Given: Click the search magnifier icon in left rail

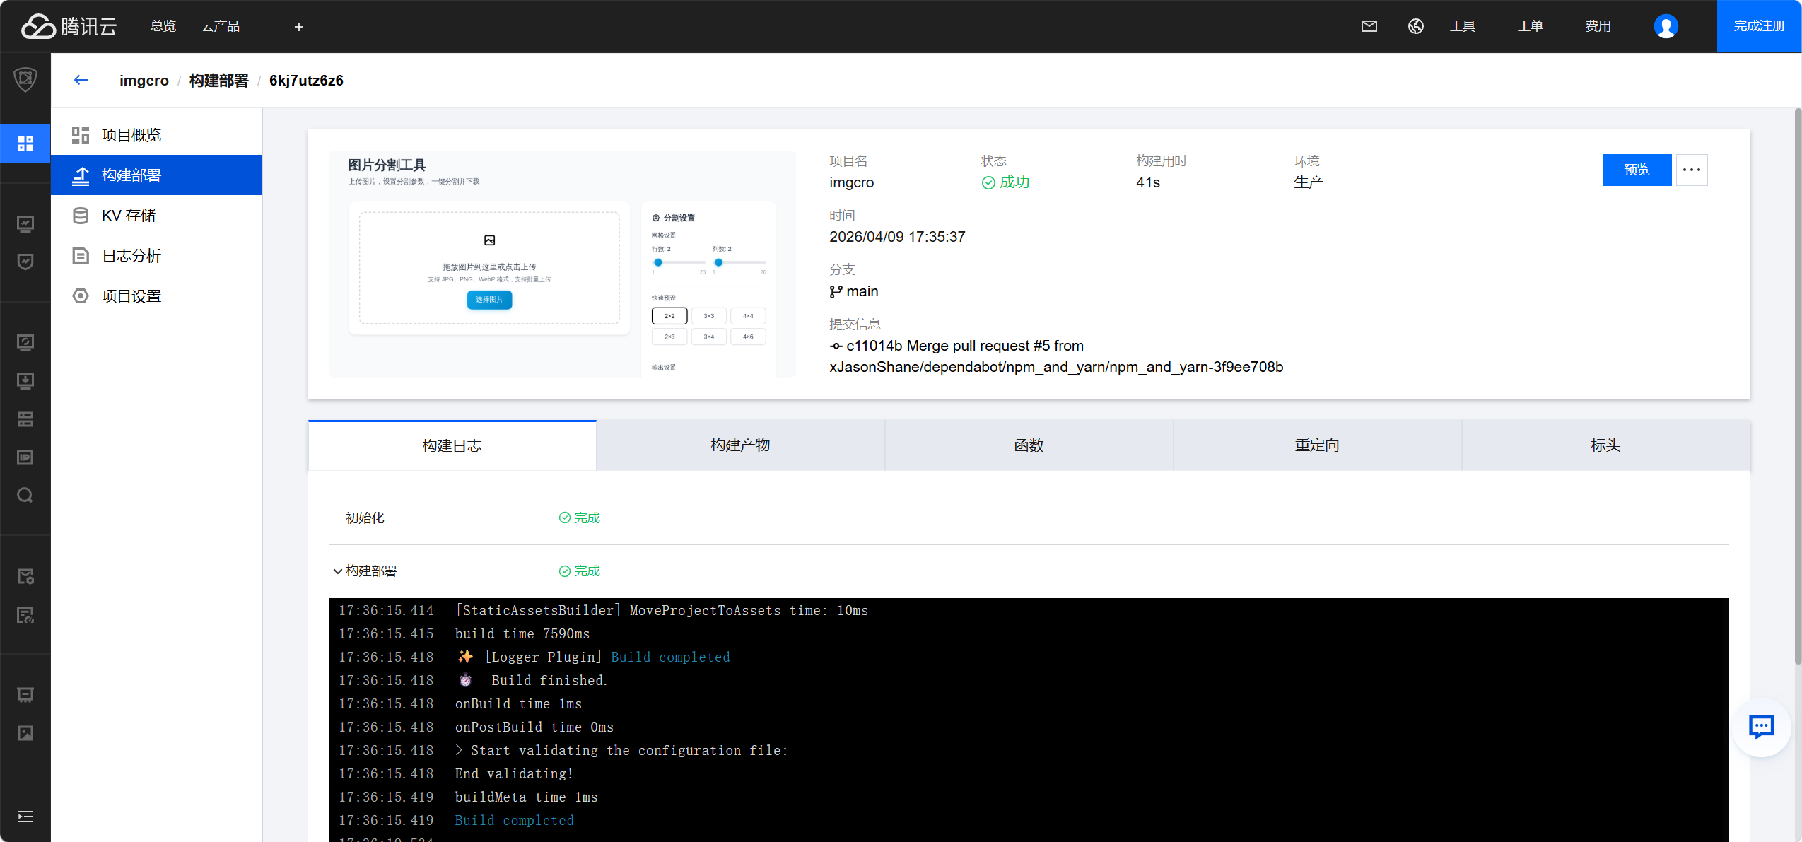Looking at the screenshot, I should click(x=25, y=495).
